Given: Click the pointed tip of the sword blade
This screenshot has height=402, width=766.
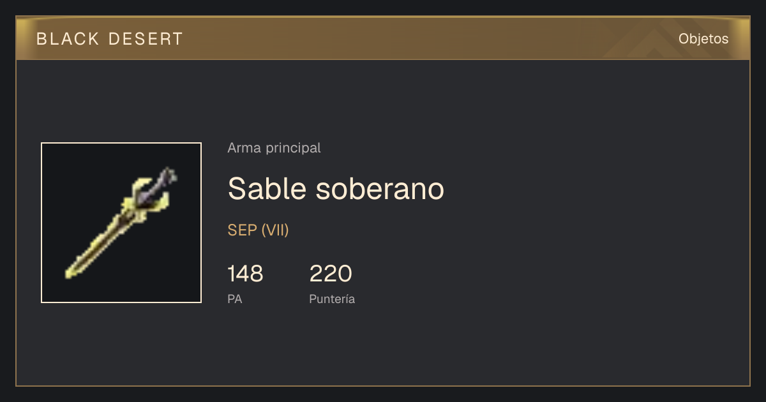Looking at the screenshot, I should 70,274.
